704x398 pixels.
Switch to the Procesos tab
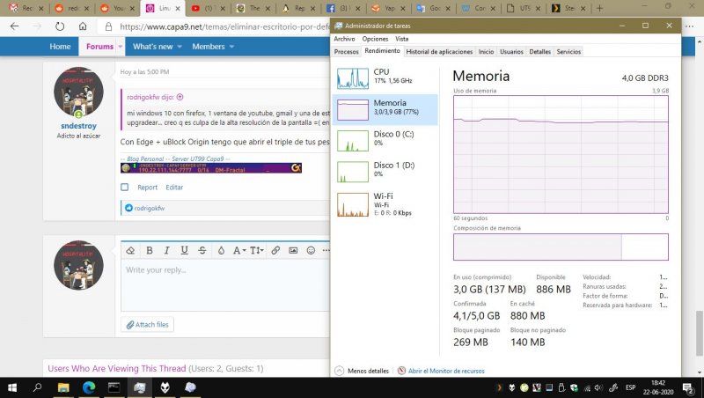pos(346,52)
